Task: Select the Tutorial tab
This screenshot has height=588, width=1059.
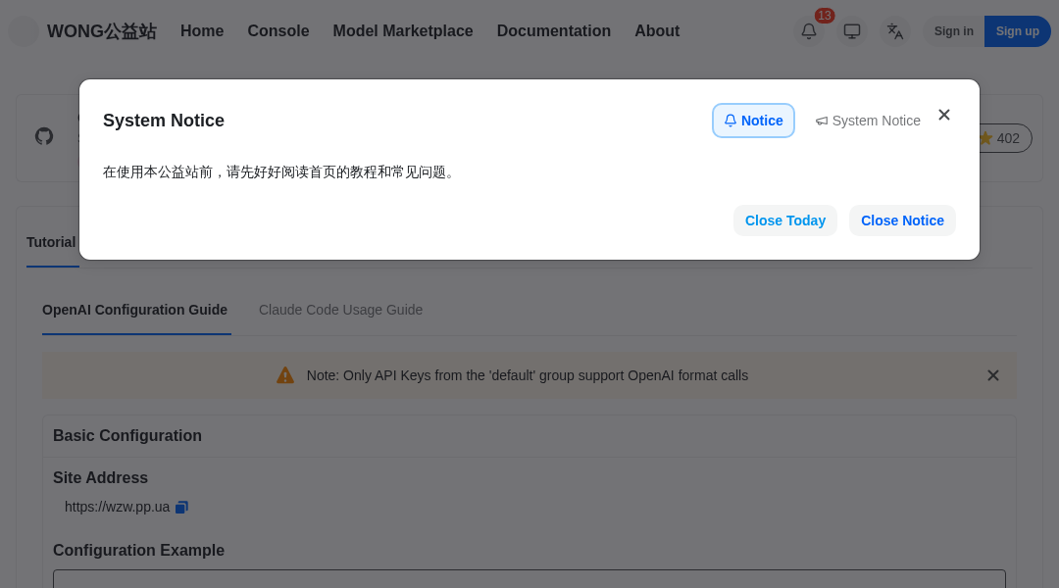Action: click(x=51, y=242)
